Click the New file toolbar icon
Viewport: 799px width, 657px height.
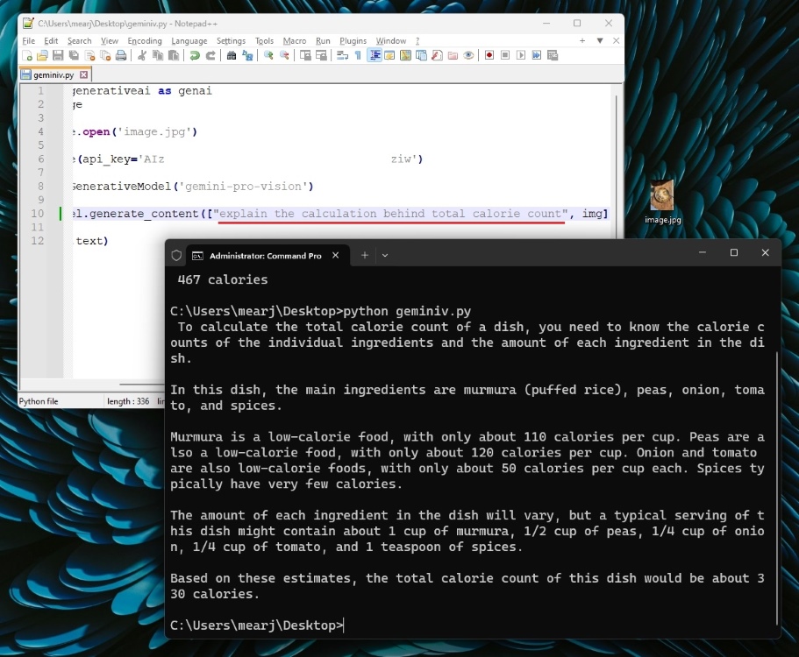27,55
